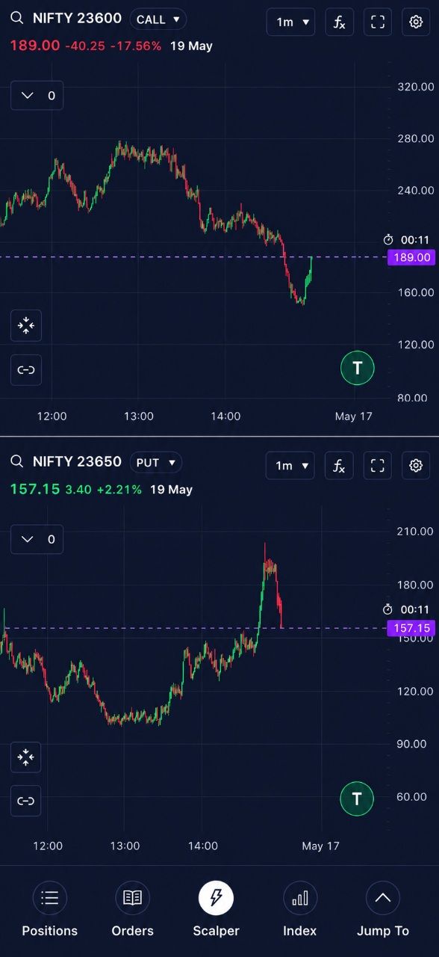Image resolution: width=439 pixels, height=957 pixels.
Task: Open fullscreen view for the NIFTY 23600 chart
Action: (378, 22)
